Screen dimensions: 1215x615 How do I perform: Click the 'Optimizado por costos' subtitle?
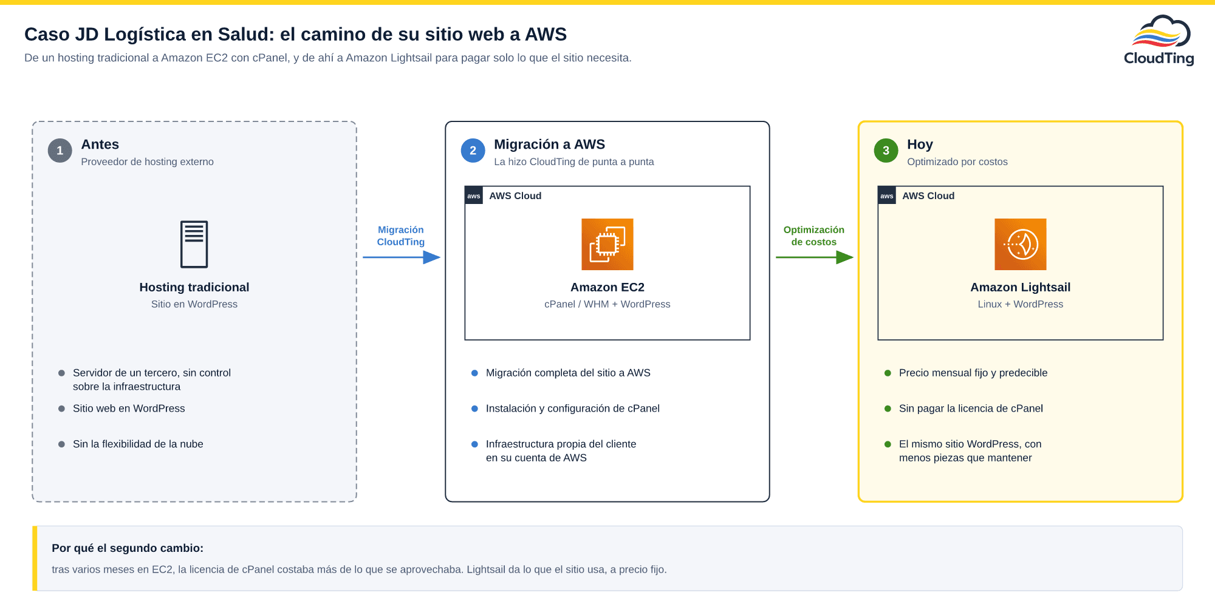click(x=957, y=161)
